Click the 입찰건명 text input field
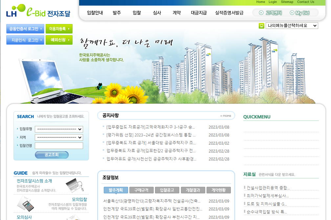Viewport: 331px width, 220px height. [x=59, y=146]
